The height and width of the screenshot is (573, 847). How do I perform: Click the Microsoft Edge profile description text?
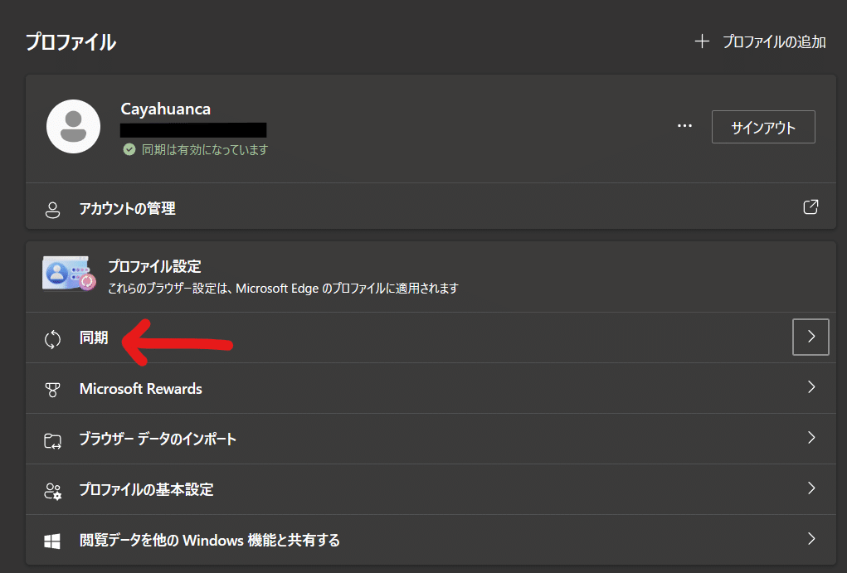(283, 289)
